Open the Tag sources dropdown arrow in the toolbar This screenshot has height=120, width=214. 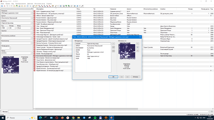click(79, 6)
